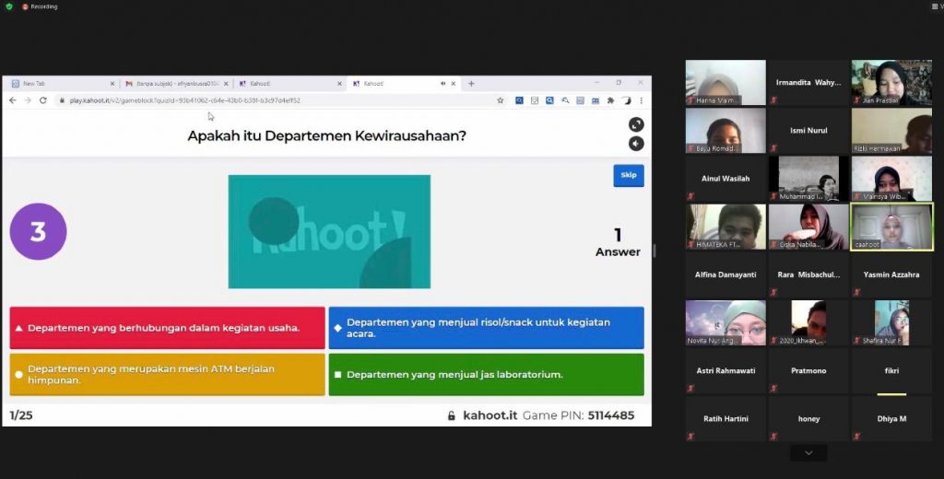The height and width of the screenshot is (479, 944).
Task: Close the Gmail tab
Action: coord(227,84)
